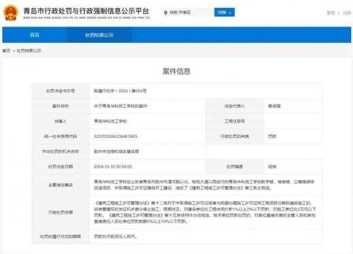This screenshot has height=254, width=353.
Task: Click the location pin icon
Action: click(x=166, y=13)
